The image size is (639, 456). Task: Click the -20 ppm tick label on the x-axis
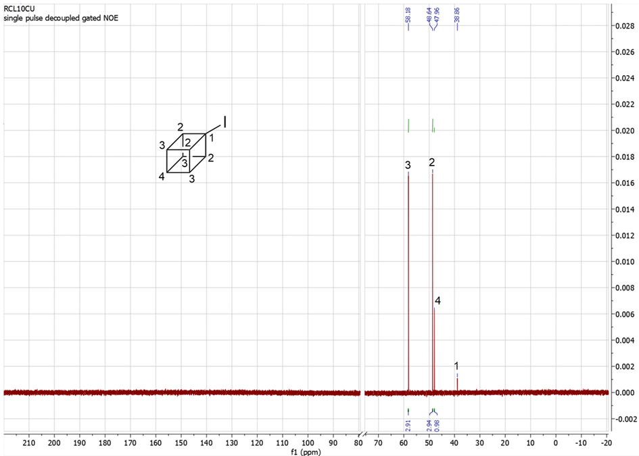click(605, 442)
